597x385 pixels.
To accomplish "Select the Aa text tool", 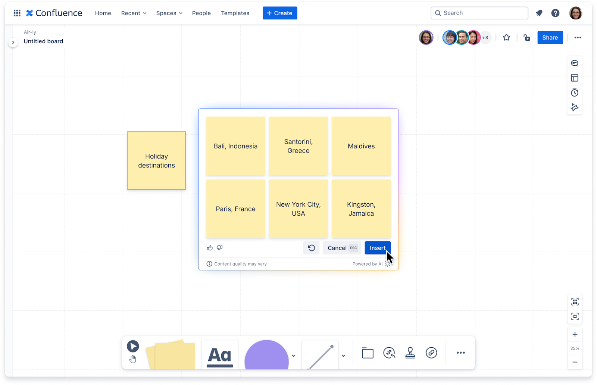I will [219, 354].
